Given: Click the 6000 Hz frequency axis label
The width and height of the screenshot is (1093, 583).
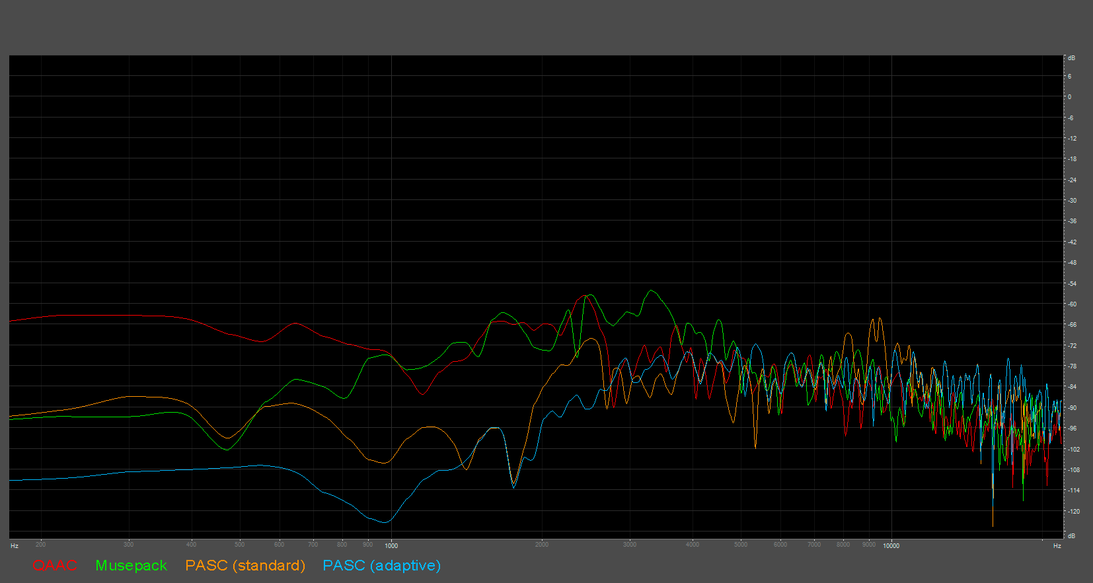Looking at the screenshot, I should point(780,545).
